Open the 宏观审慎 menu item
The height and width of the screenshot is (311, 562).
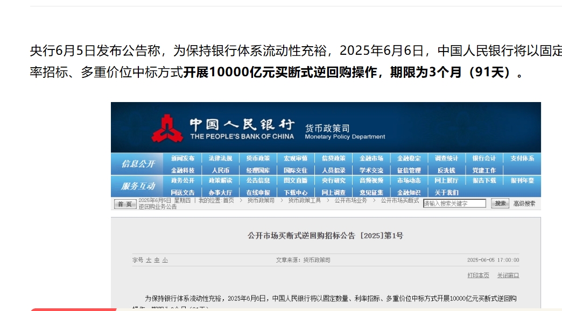point(296,158)
